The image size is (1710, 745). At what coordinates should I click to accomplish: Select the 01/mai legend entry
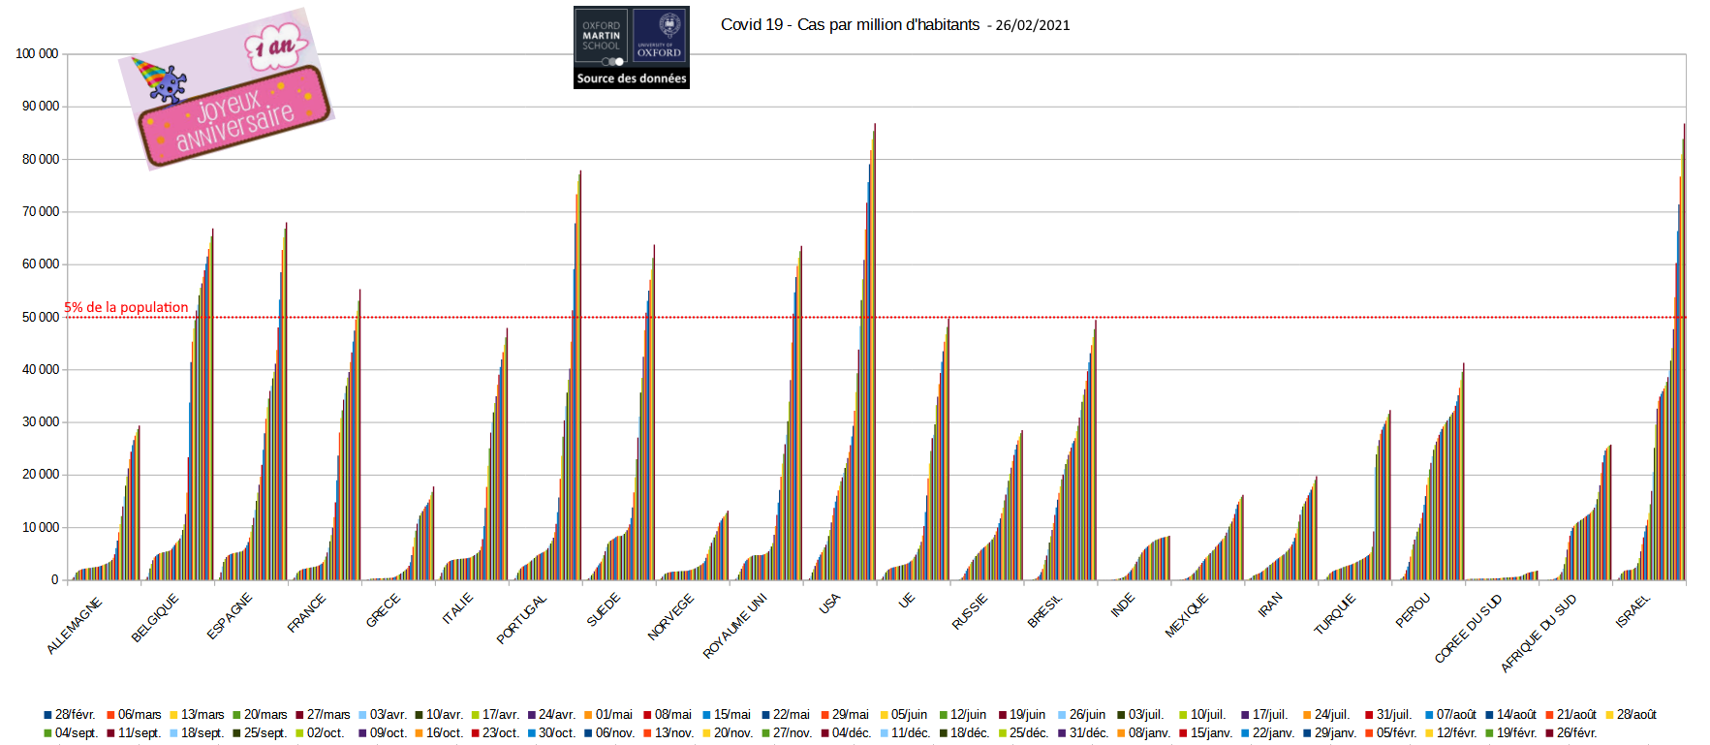(613, 715)
